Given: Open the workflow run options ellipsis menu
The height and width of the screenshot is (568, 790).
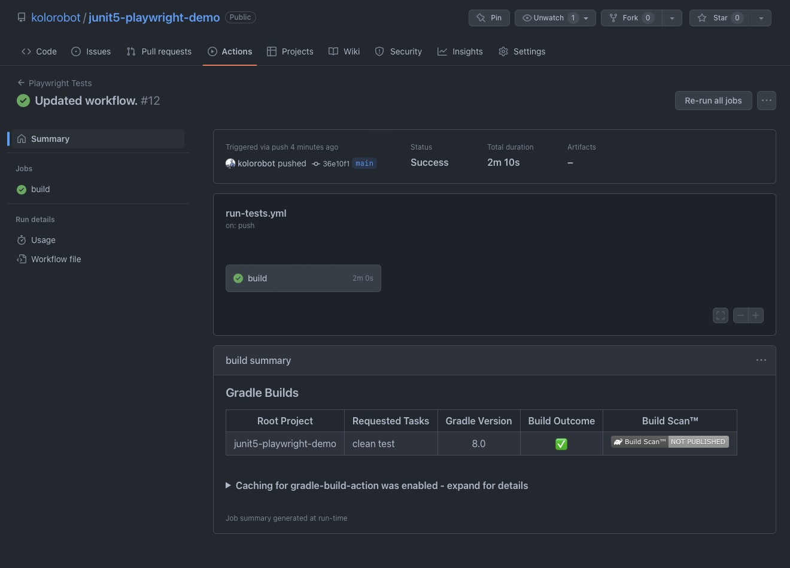Looking at the screenshot, I should [x=767, y=101].
